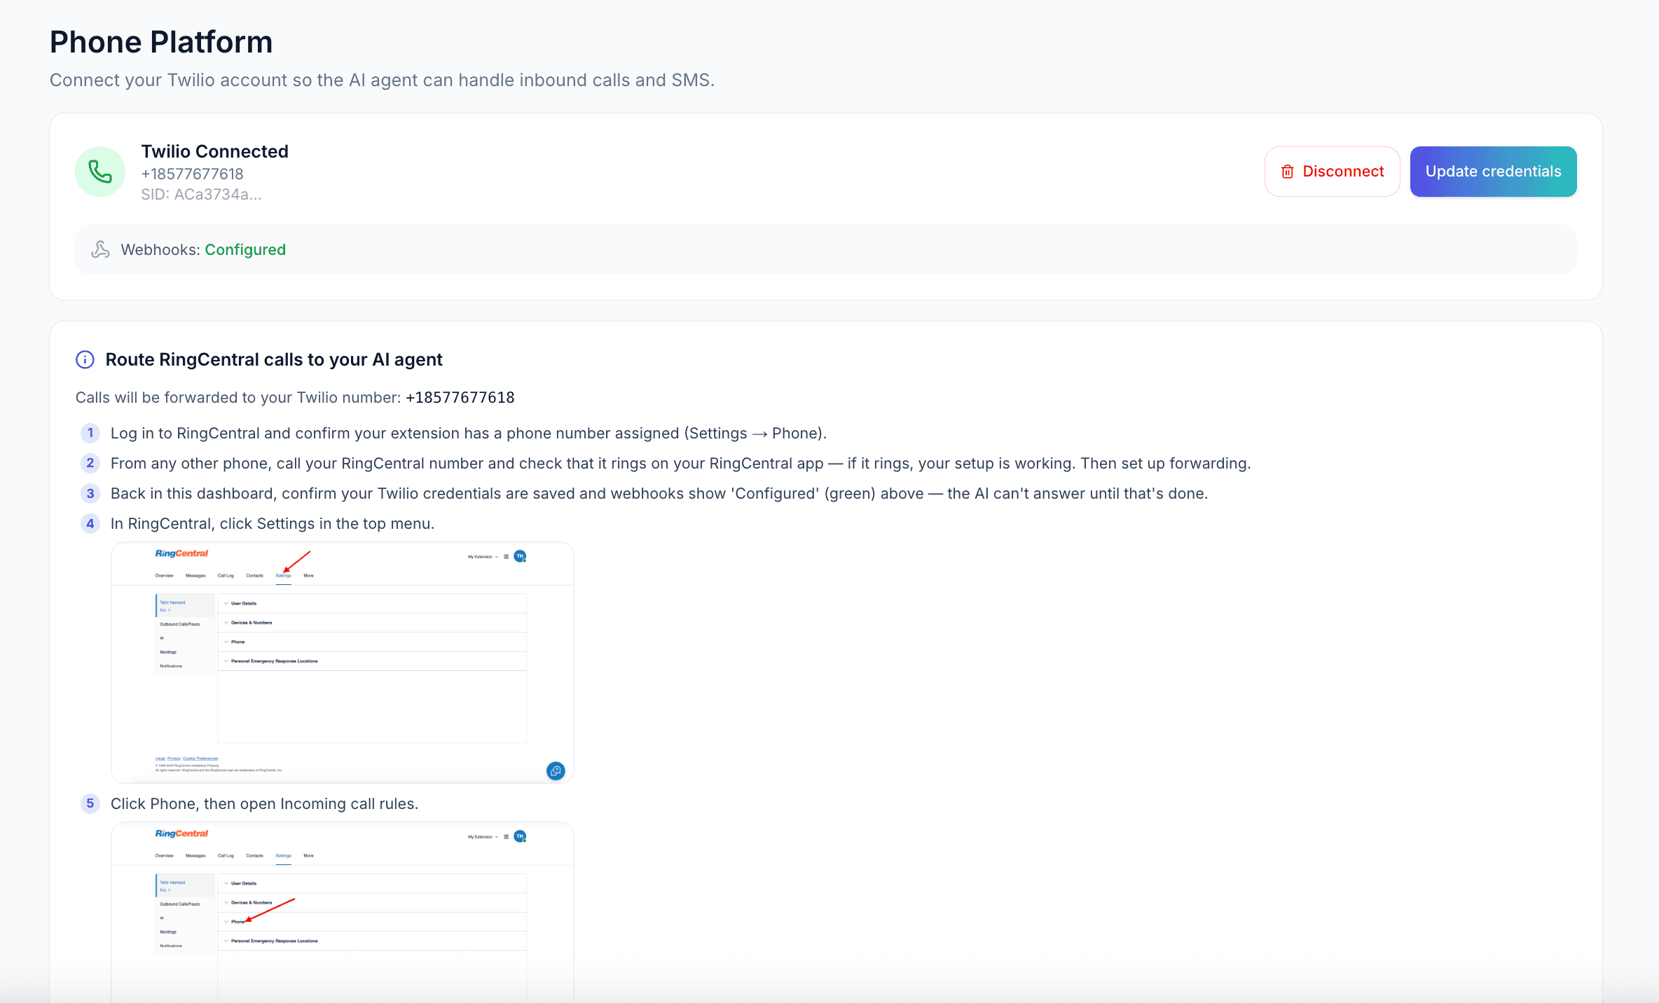The image size is (1659, 1003).
Task: Click the "Twilio Connected" title
Action: pyautogui.click(x=214, y=151)
